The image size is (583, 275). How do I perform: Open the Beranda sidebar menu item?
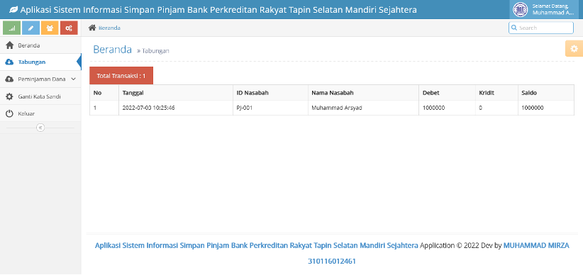pyautogui.click(x=40, y=45)
